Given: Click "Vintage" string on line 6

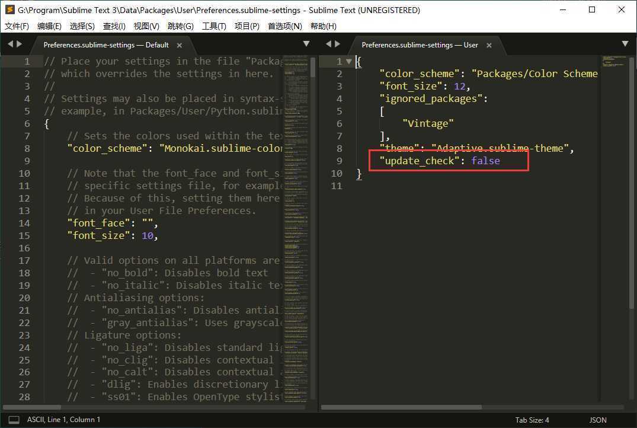Looking at the screenshot, I should 428,123.
